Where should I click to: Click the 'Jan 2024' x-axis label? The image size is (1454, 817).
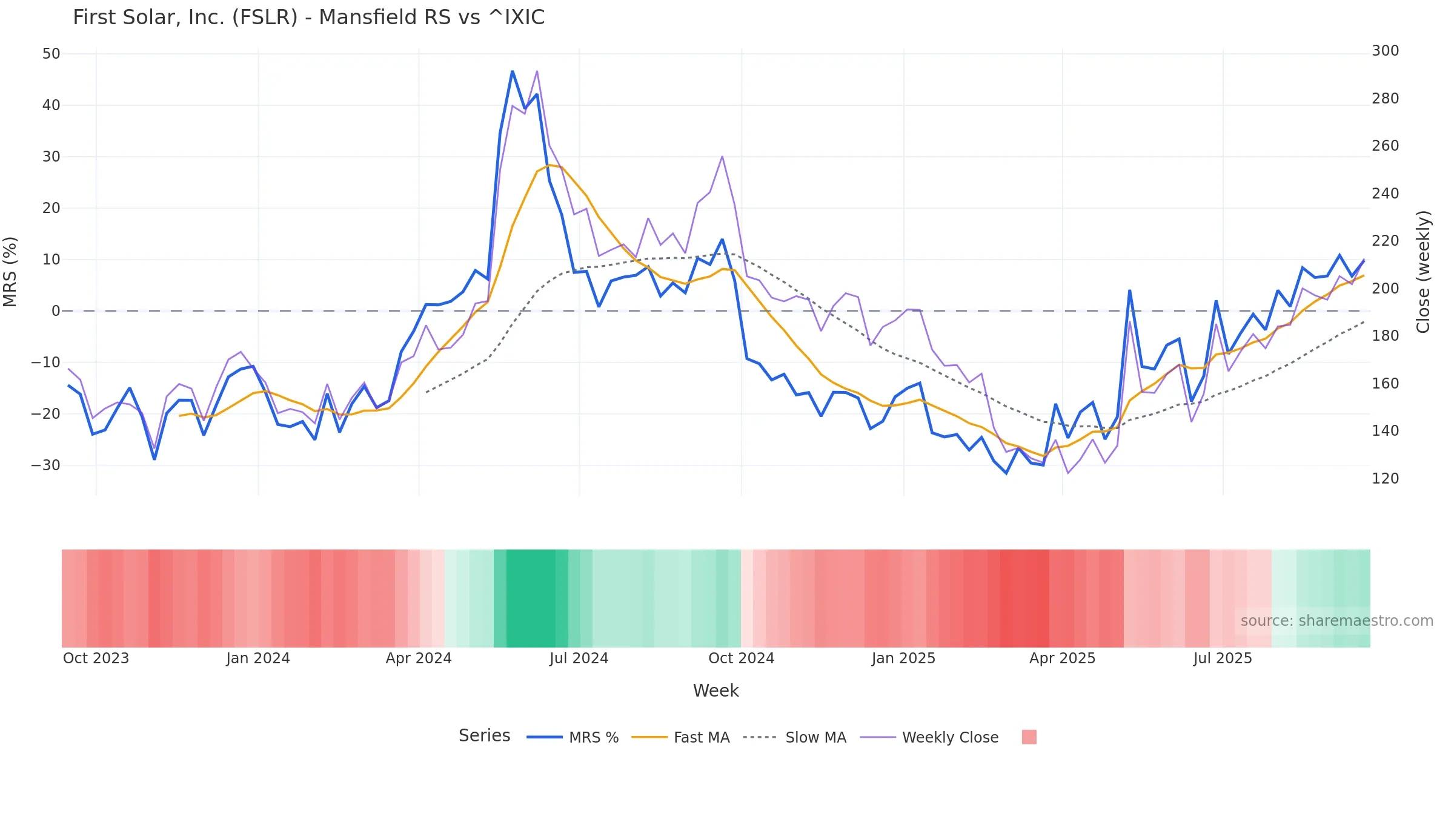pyautogui.click(x=258, y=658)
